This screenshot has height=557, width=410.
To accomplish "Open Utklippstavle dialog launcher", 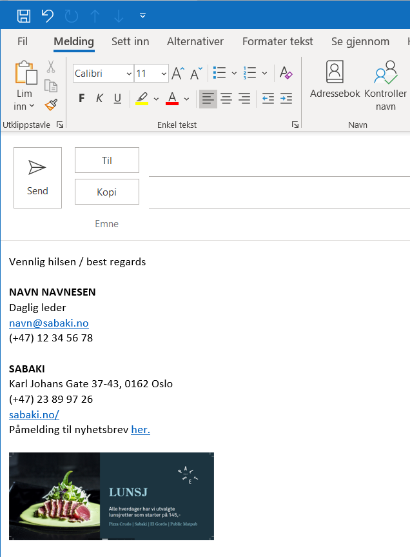I will tap(60, 125).
